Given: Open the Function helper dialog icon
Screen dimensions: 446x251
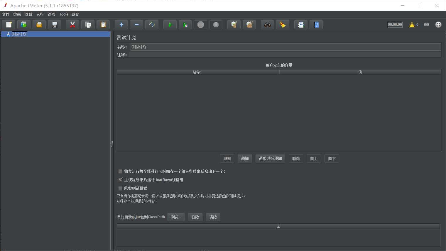Looking at the screenshot, I should [301, 25].
